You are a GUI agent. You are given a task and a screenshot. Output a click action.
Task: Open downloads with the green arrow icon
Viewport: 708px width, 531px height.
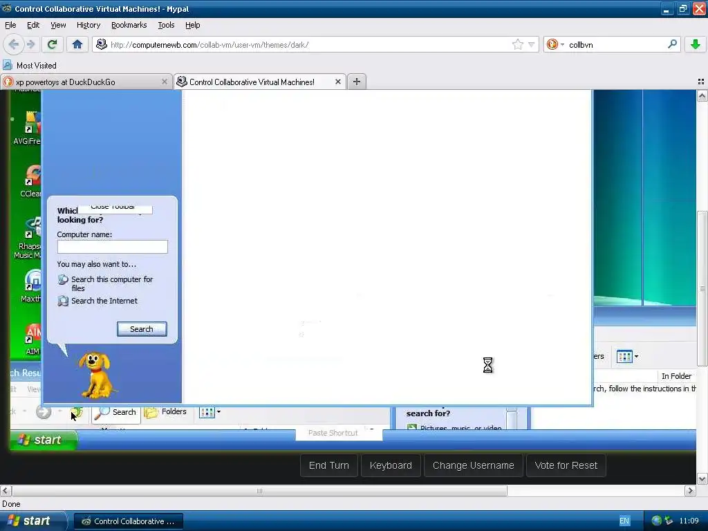(x=696, y=44)
